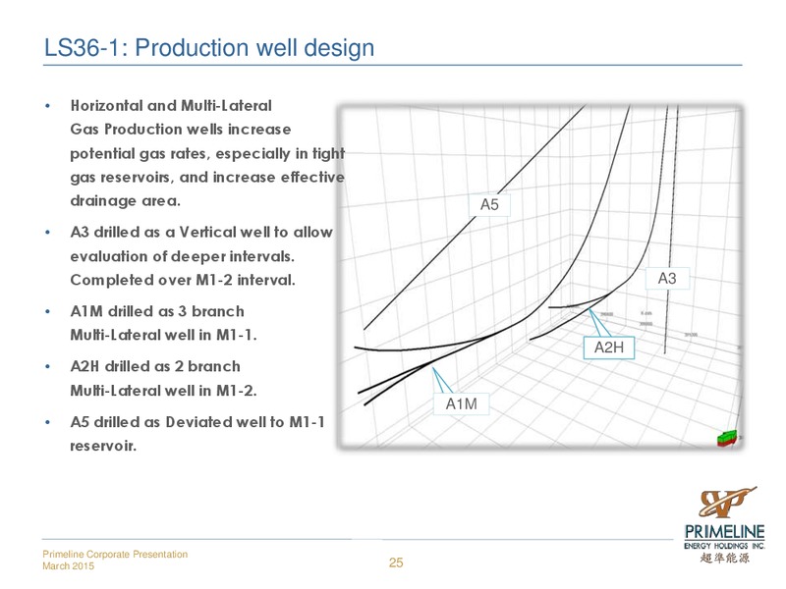
Task: Click 'Primeline Corporate Presentation' footer text
Action: [x=115, y=554]
